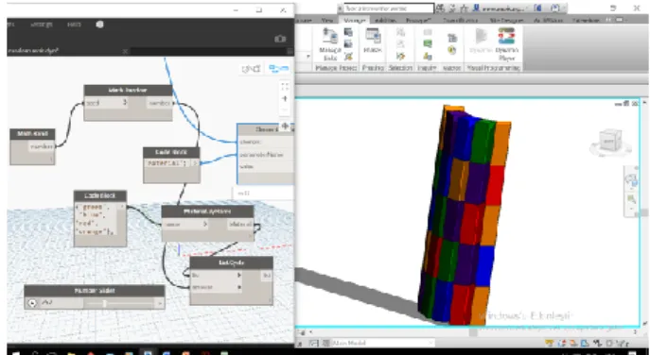
Task: Click the bottom icon in Inquiry panel
Action: pos(428,56)
